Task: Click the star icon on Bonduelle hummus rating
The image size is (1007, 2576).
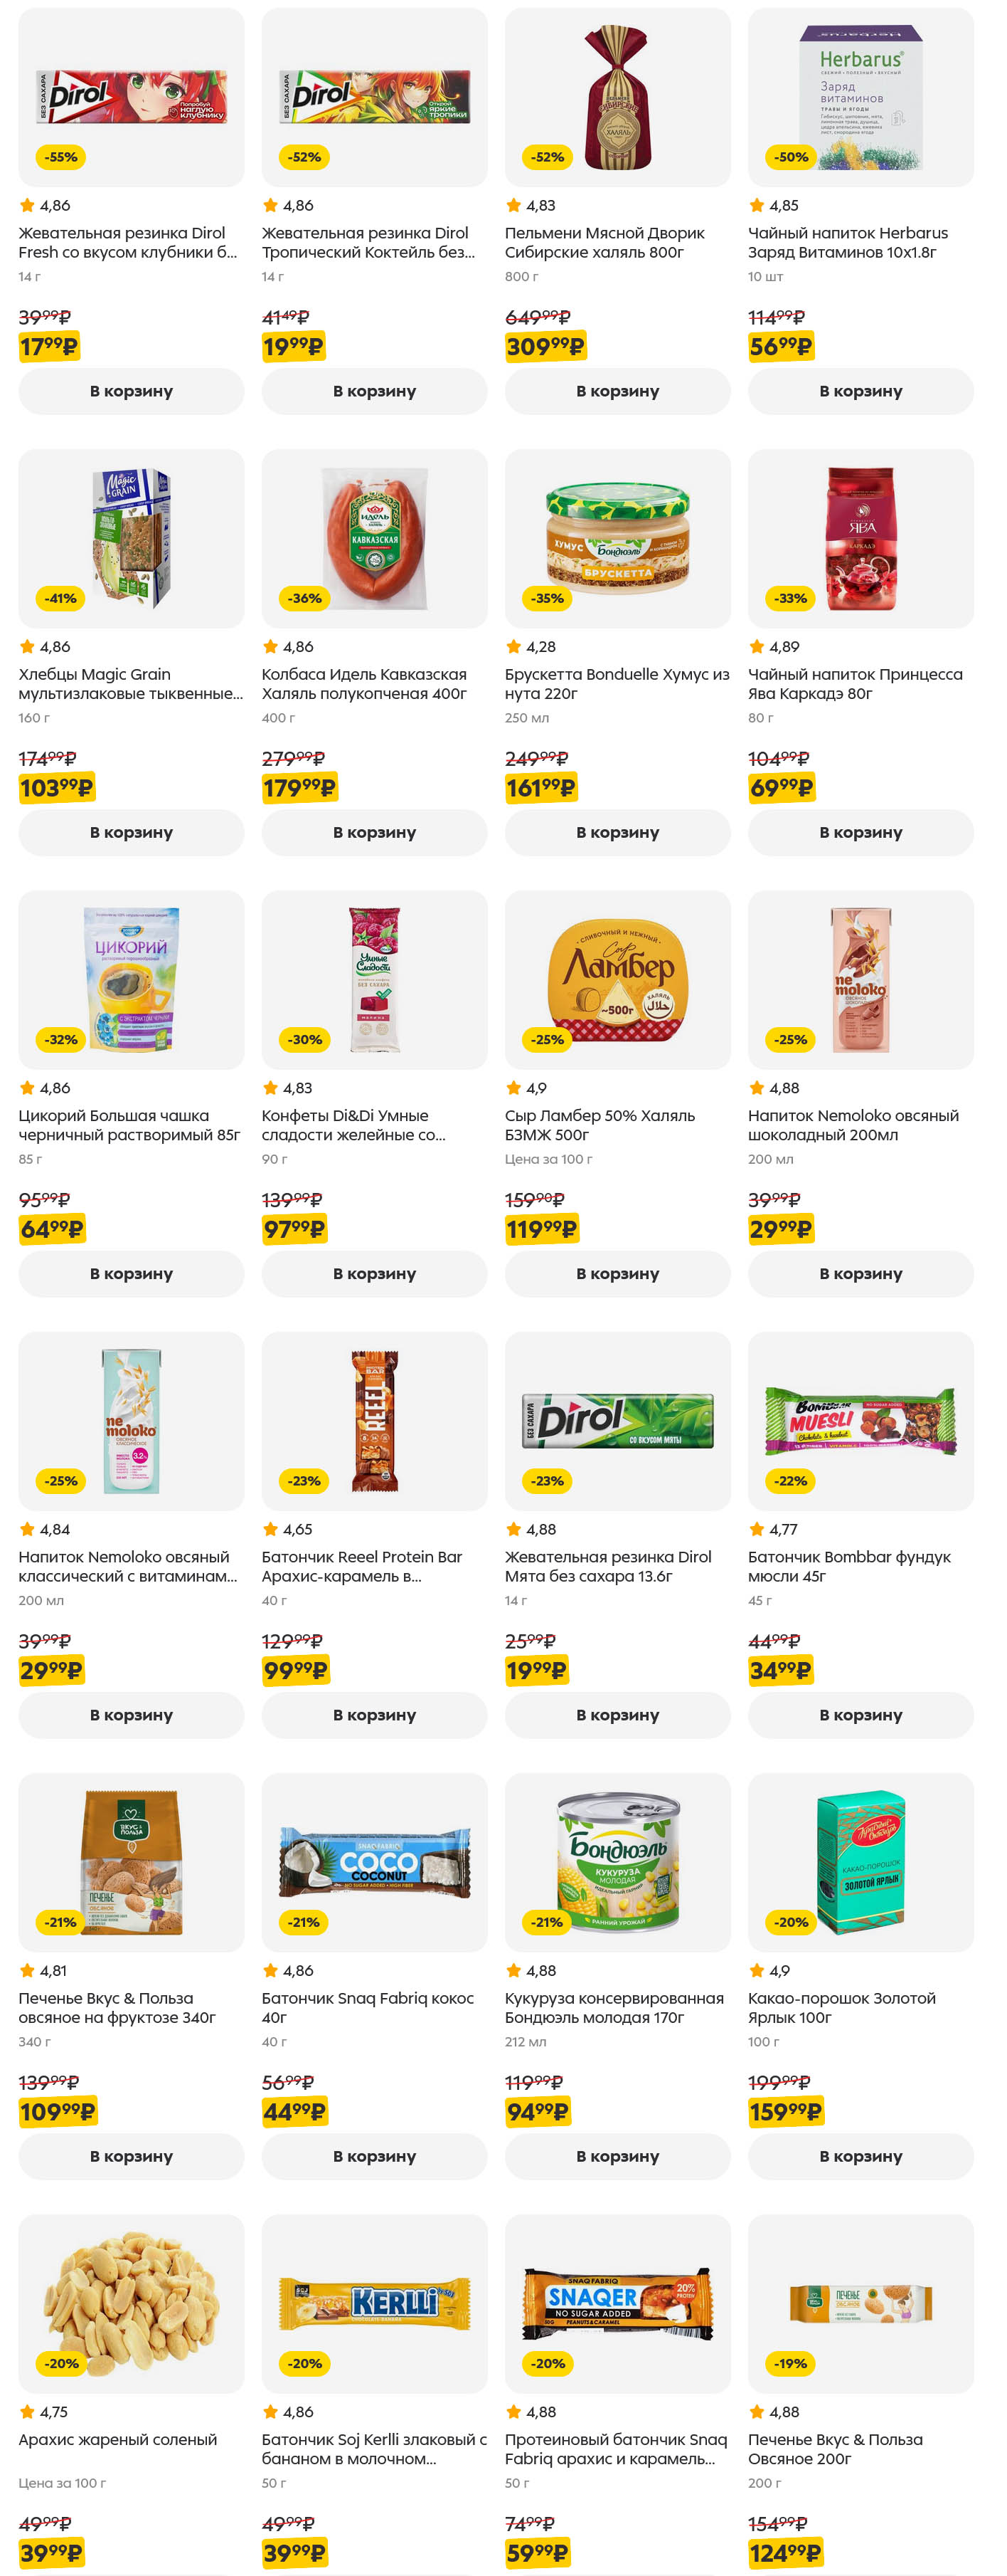Action: pos(513,646)
